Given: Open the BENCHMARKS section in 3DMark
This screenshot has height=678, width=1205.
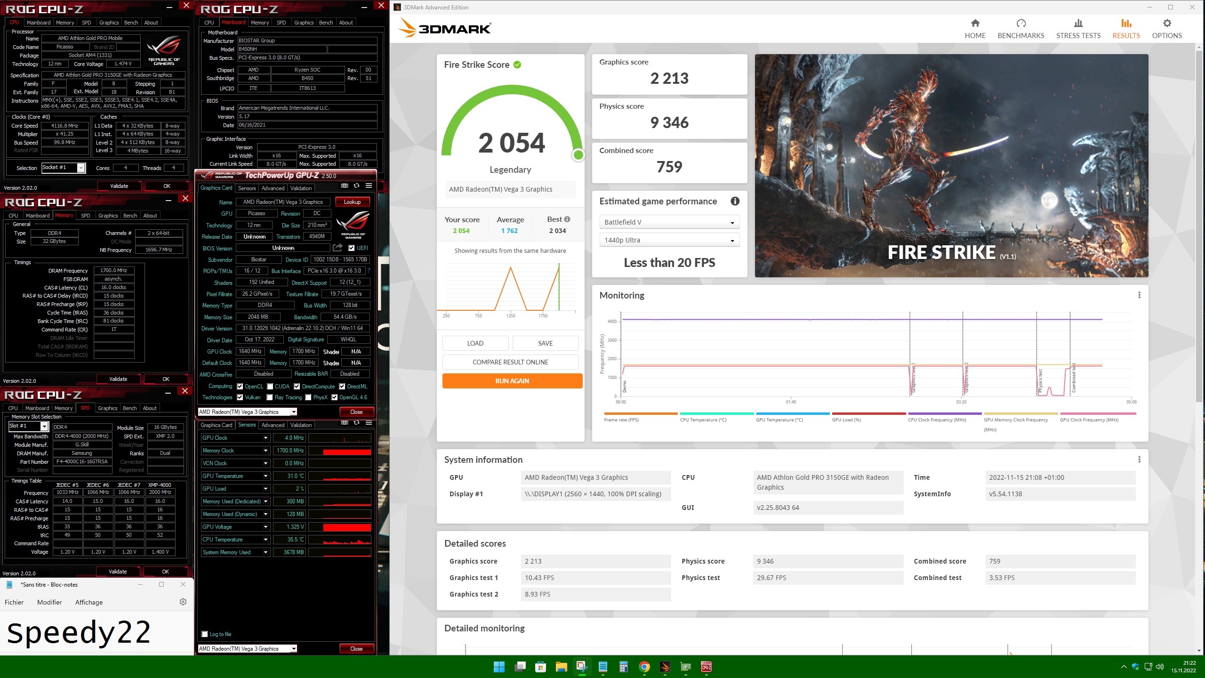Looking at the screenshot, I should 1020,29.
